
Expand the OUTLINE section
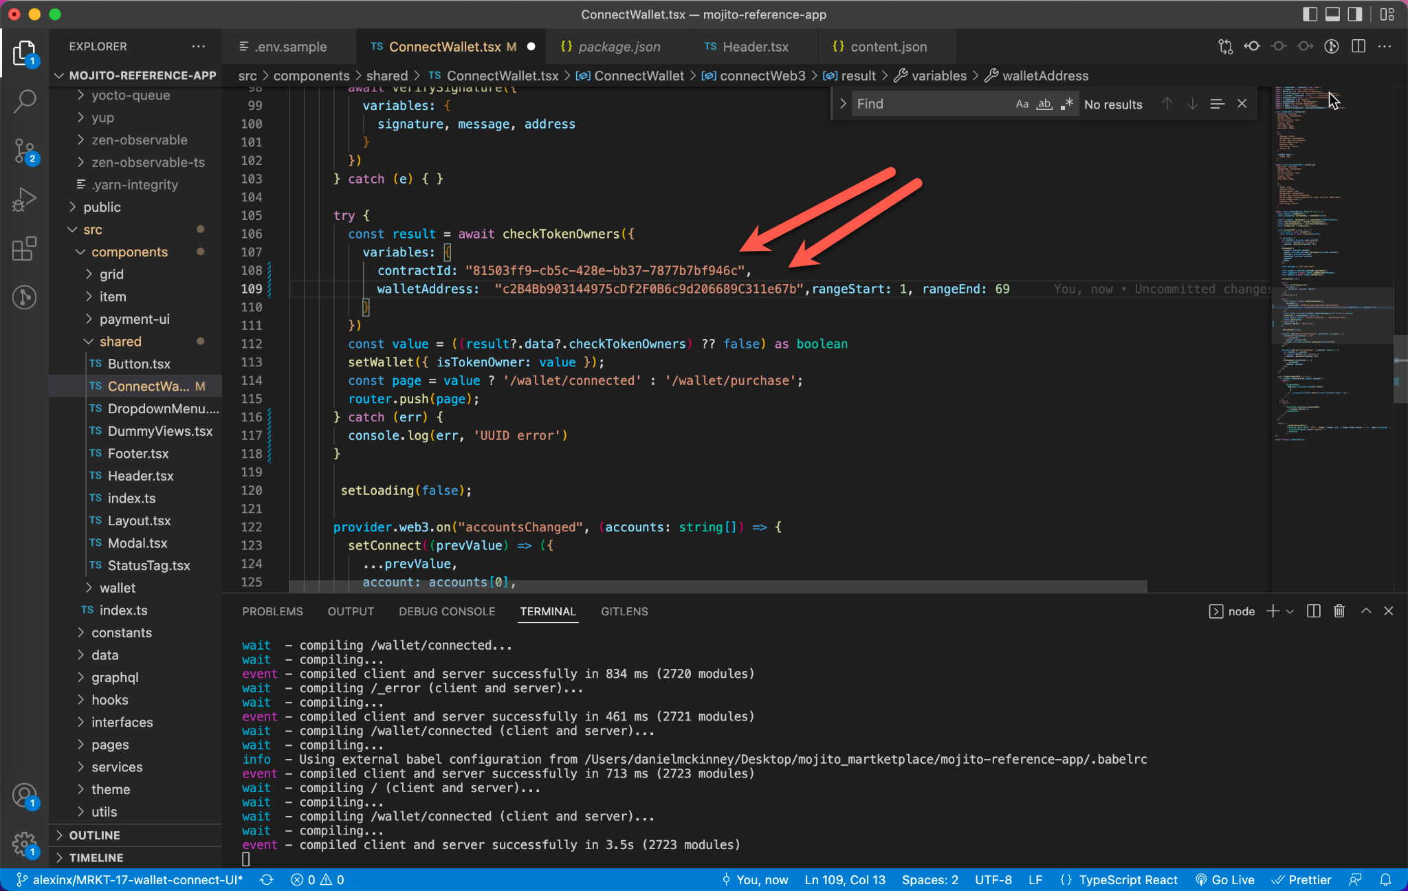coord(94,835)
